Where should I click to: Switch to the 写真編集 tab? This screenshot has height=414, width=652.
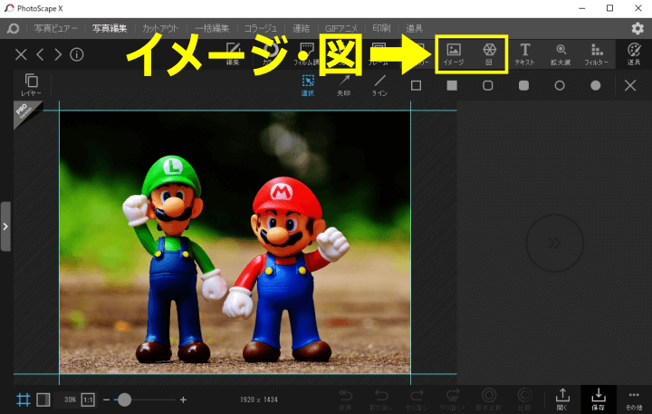tap(110, 28)
